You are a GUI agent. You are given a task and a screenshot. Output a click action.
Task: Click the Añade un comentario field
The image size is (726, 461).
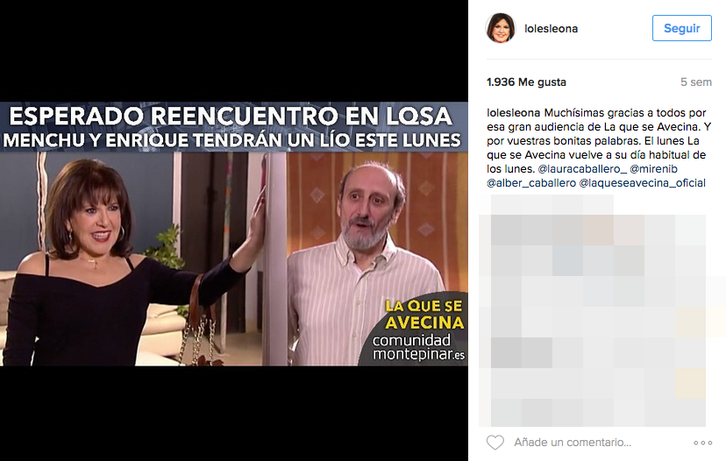[x=573, y=443]
